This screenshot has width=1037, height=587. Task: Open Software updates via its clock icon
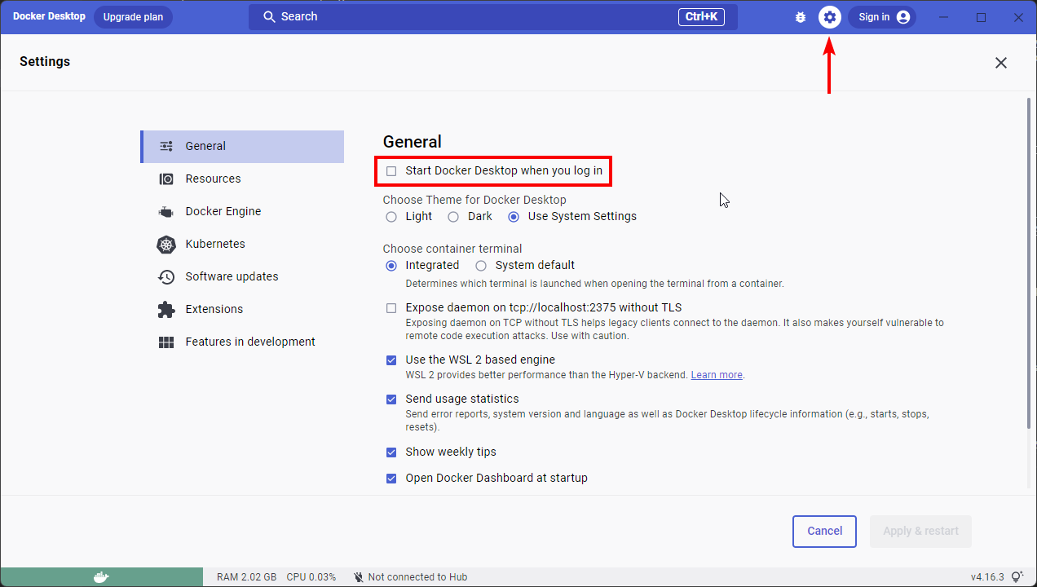(x=165, y=276)
